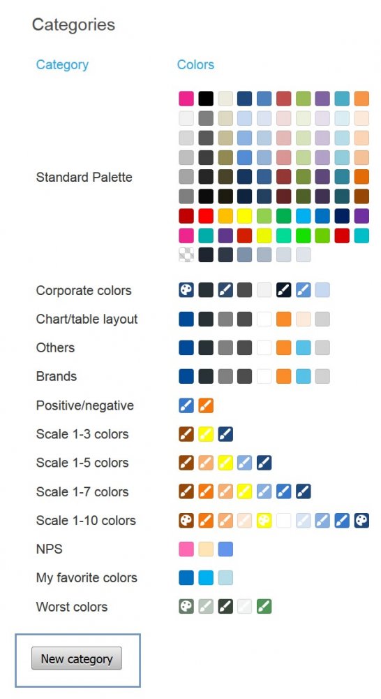Click the yellow brush in Scale 1-3 colors
The width and height of the screenshot is (381, 699).
[x=206, y=434]
